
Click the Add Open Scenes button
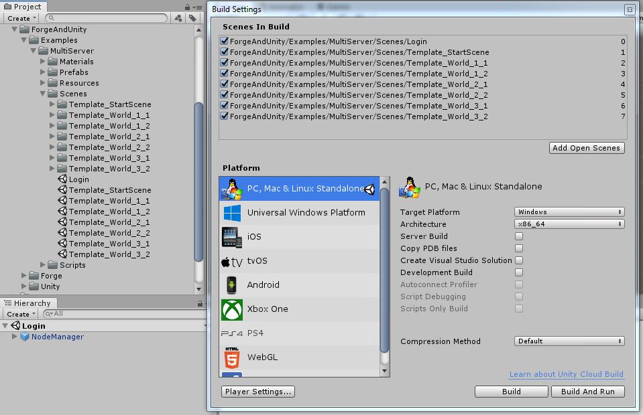point(587,148)
